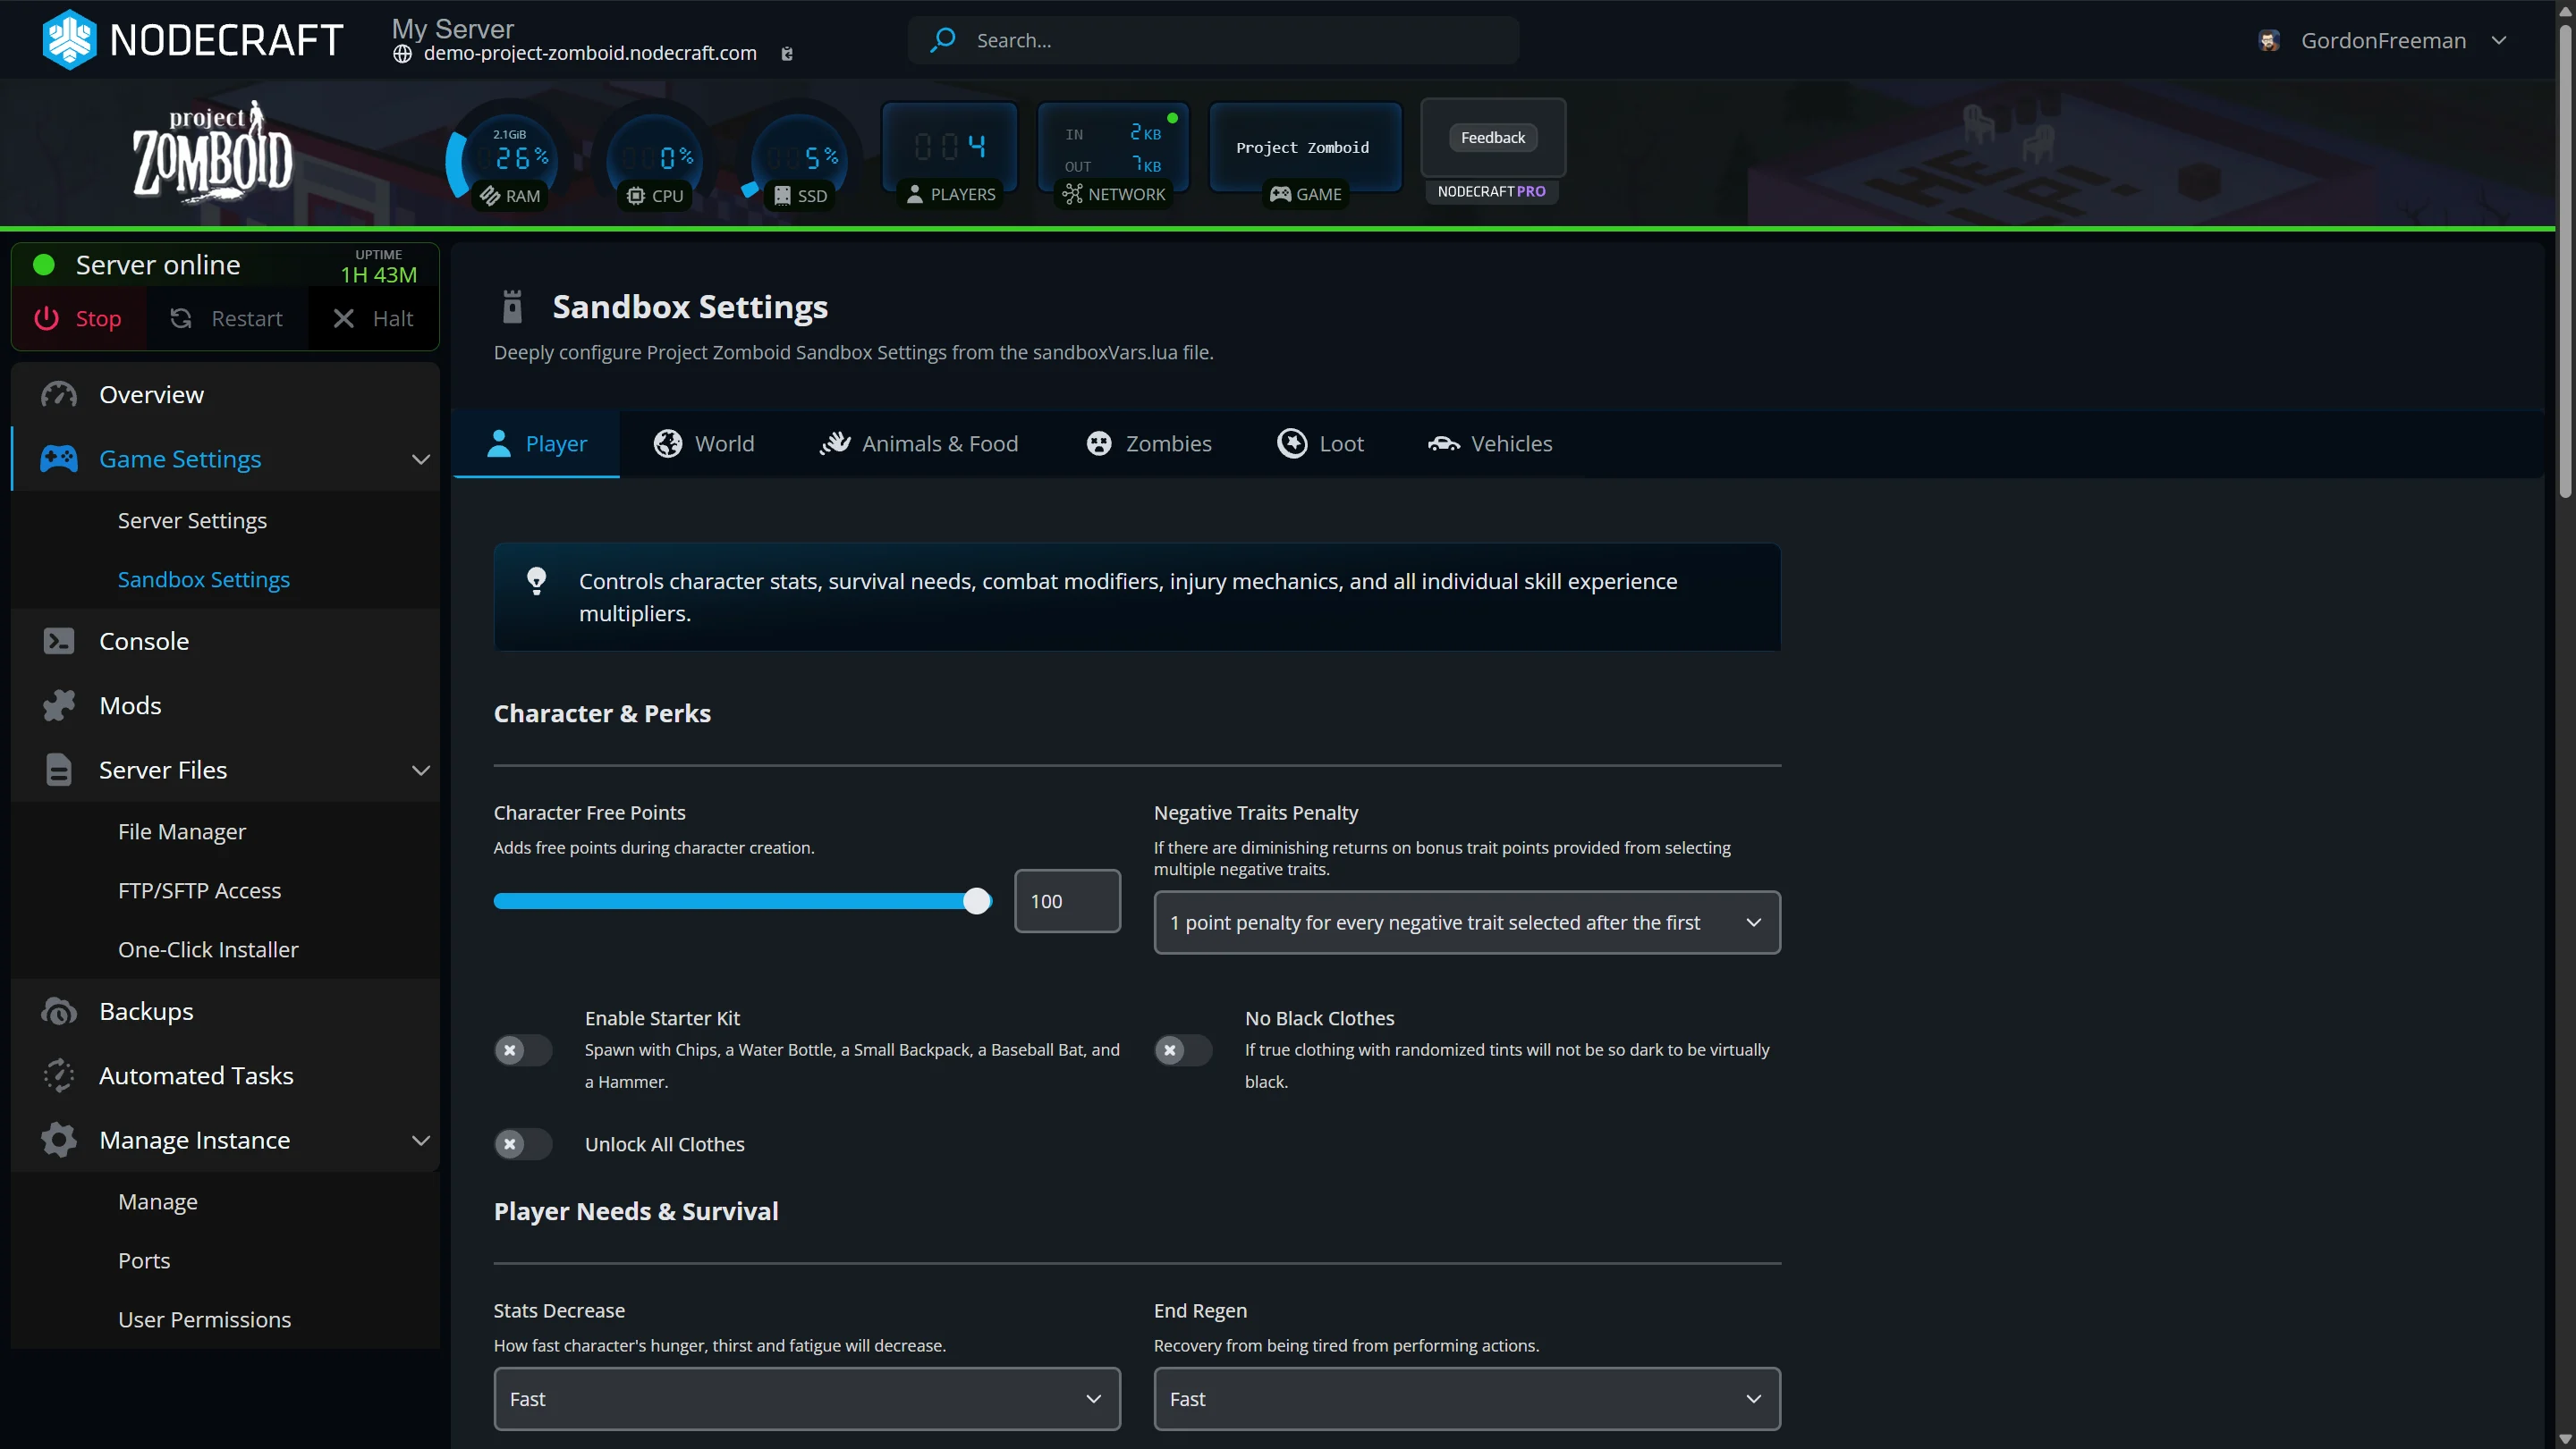
Task: Focus the top Search box
Action: pos(1213,41)
